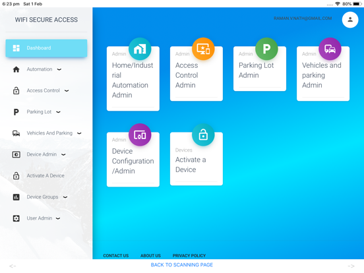
Task: Open Vehicles and parking Admin card title
Action: click(322, 75)
